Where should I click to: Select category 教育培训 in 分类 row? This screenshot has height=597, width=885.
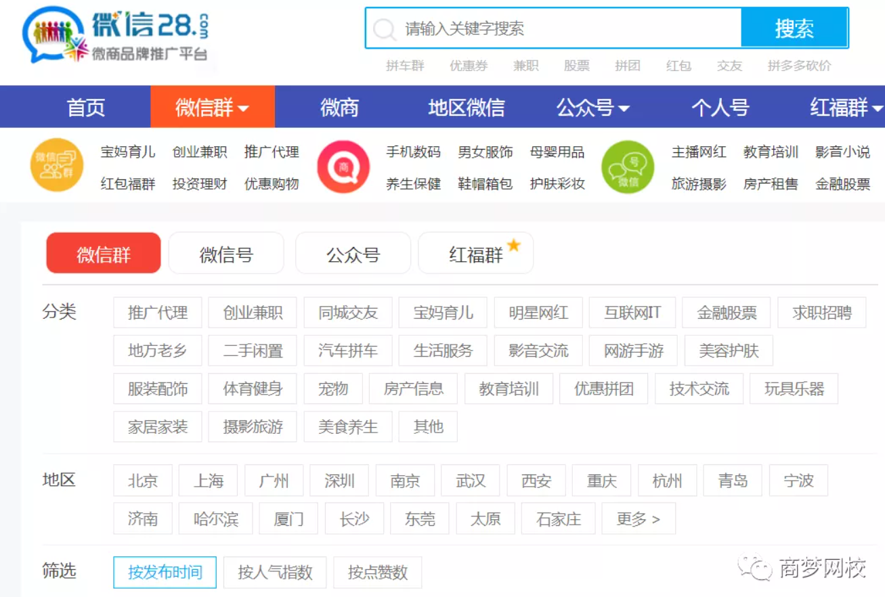pos(509,389)
